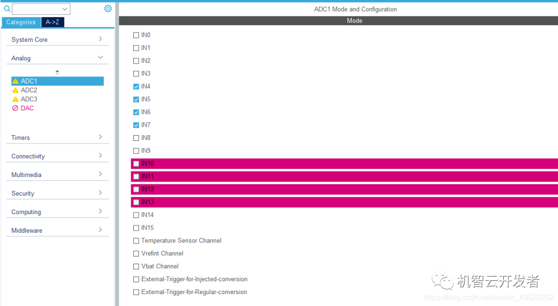Click the ADC1 Mode and Configuration title
558x306 pixels.
tap(355, 9)
